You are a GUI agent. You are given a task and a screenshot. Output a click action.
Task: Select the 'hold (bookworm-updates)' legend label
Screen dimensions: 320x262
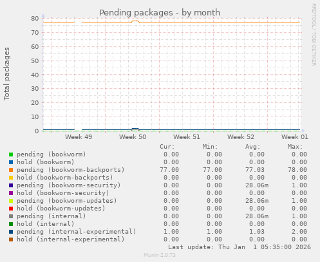(x=61, y=209)
